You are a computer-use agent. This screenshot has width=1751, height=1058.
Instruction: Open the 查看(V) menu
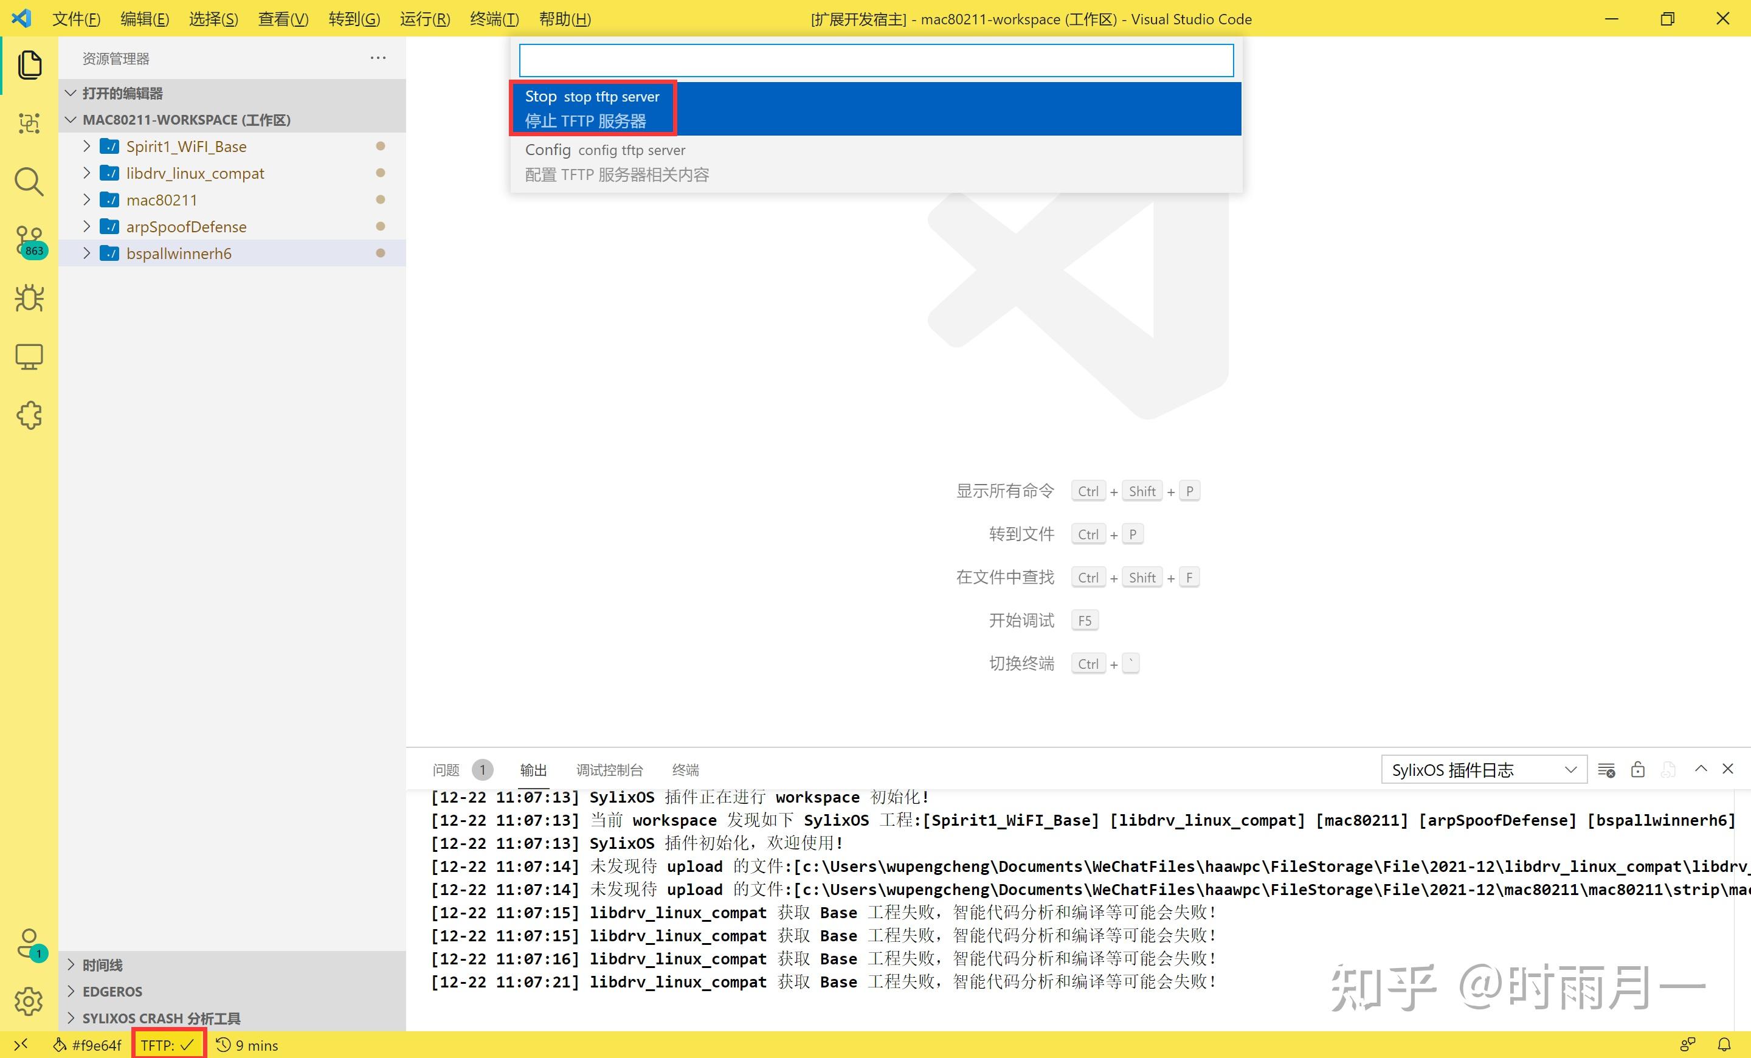(x=283, y=19)
